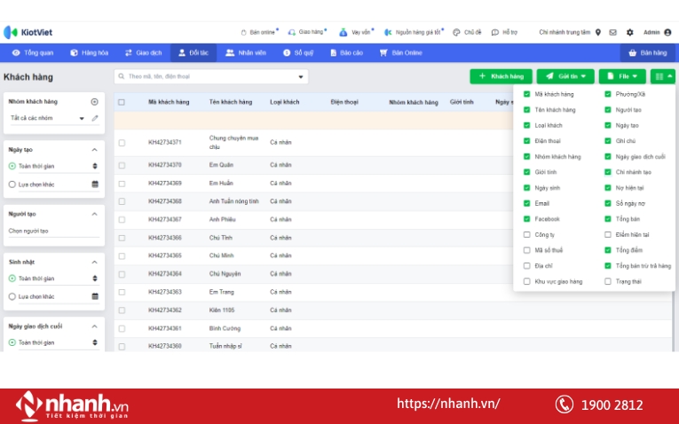The height and width of the screenshot is (424, 679).
Task: Click the settings gear icon in header
Action: (629, 32)
